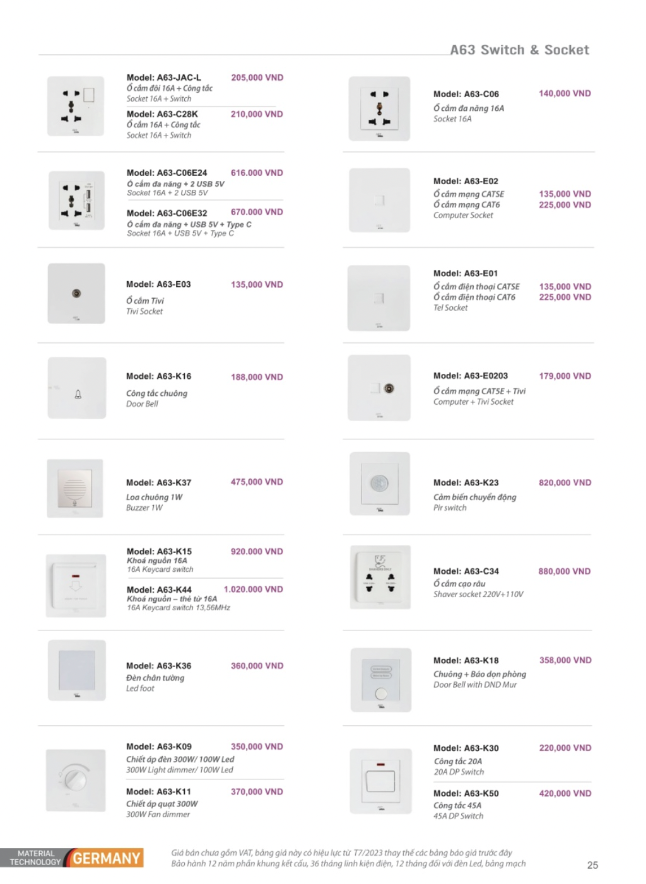Click the A63-K09 rotary dimmer image
This screenshot has width=646, height=884.
point(76,779)
